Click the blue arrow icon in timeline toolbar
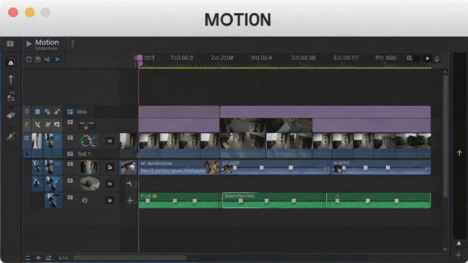The height and width of the screenshot is (263, 468). (57, 59)
